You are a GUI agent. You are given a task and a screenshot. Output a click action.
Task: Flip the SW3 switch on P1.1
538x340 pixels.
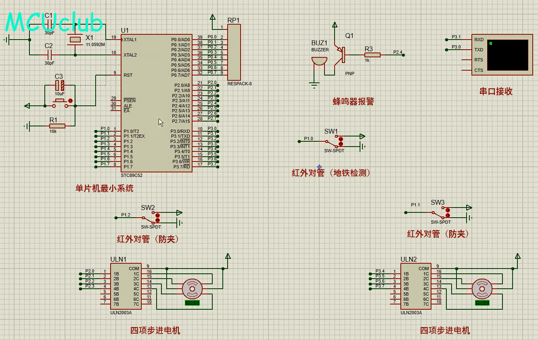(439, 213)
